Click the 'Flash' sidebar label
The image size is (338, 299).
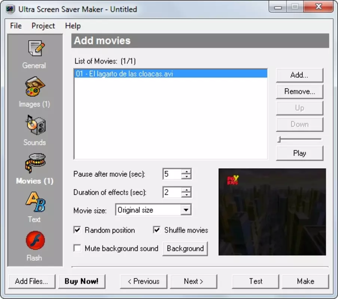tap(34, 258)
